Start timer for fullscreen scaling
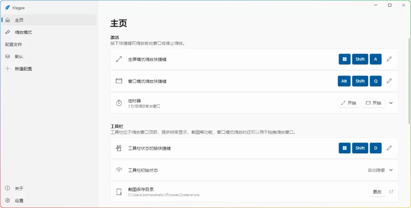This screenshot has height=208, width=411. [x=349, y=103]
